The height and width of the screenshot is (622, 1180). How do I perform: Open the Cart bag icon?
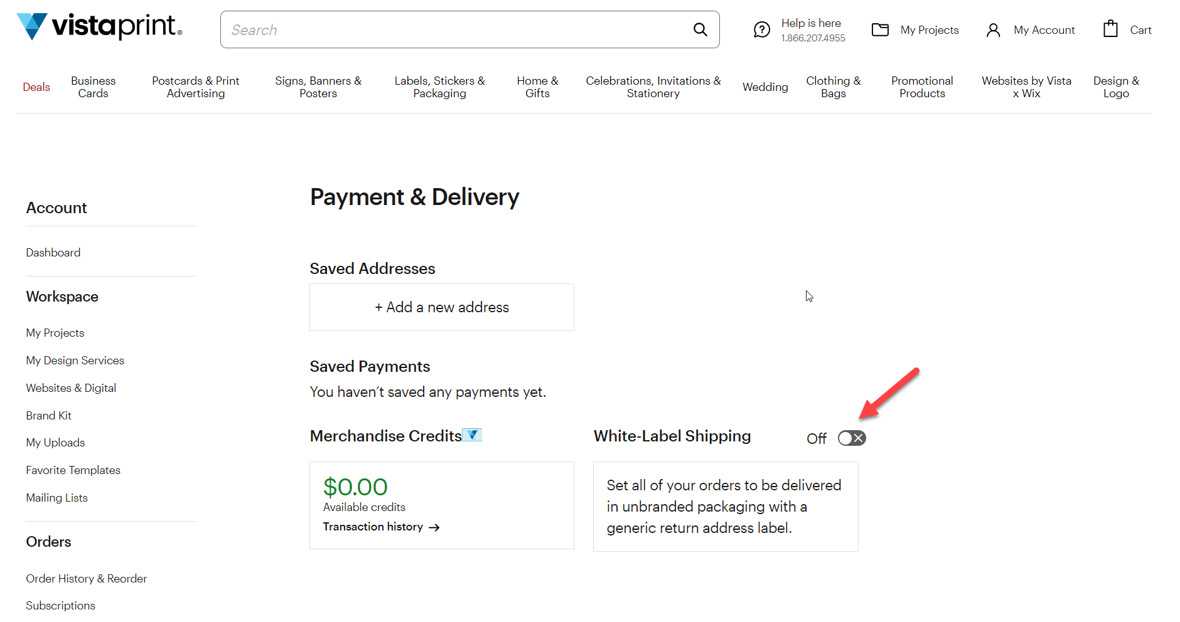point(1110,29)
